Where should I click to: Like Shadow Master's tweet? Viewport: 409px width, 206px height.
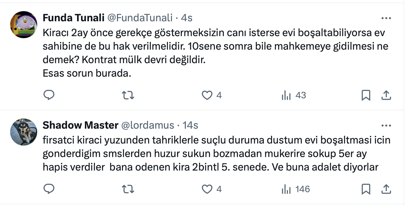point(207,189)
